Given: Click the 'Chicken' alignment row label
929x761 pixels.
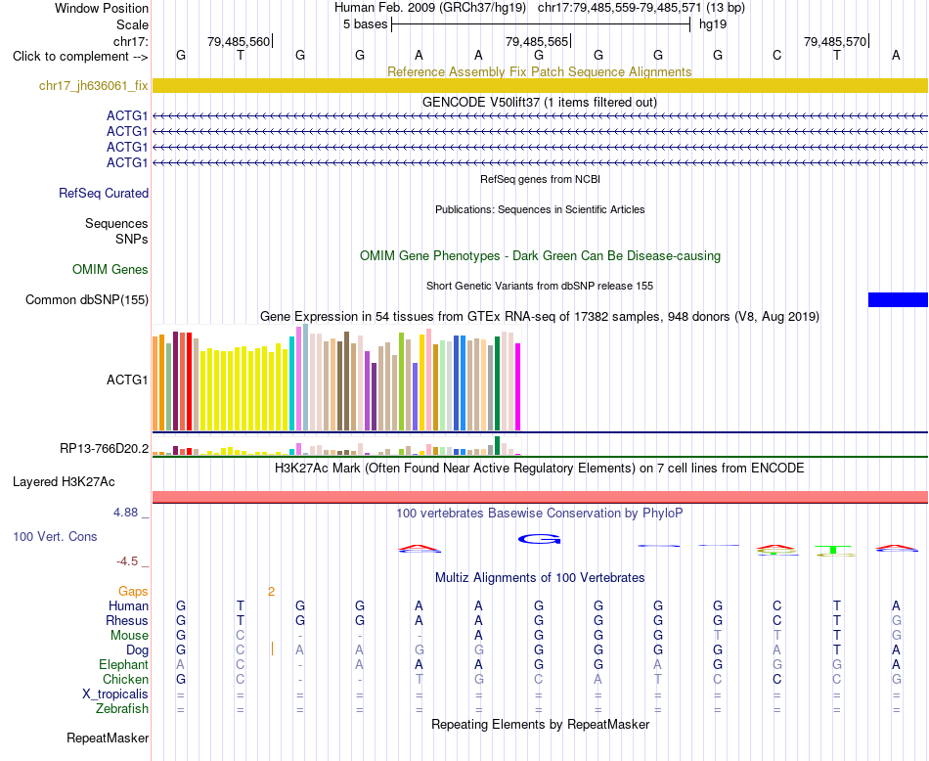Looking at the screenshot, I should (x=125, y=679).
